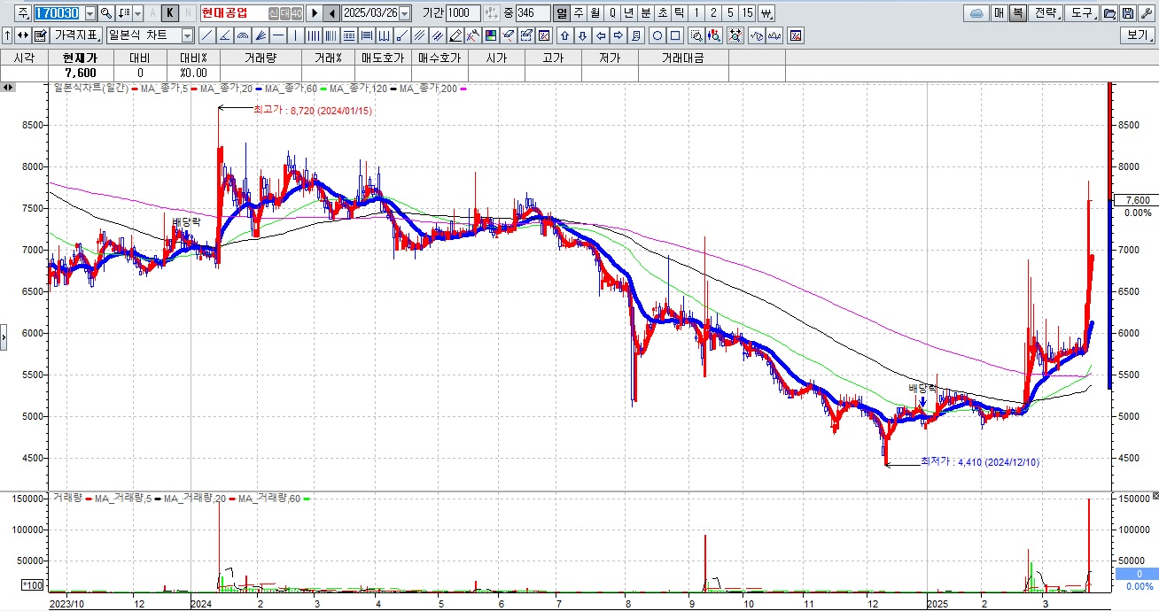1159x611 pixels.
Task: Select the eraser pencil tool icon
Action: click(455, 35)
